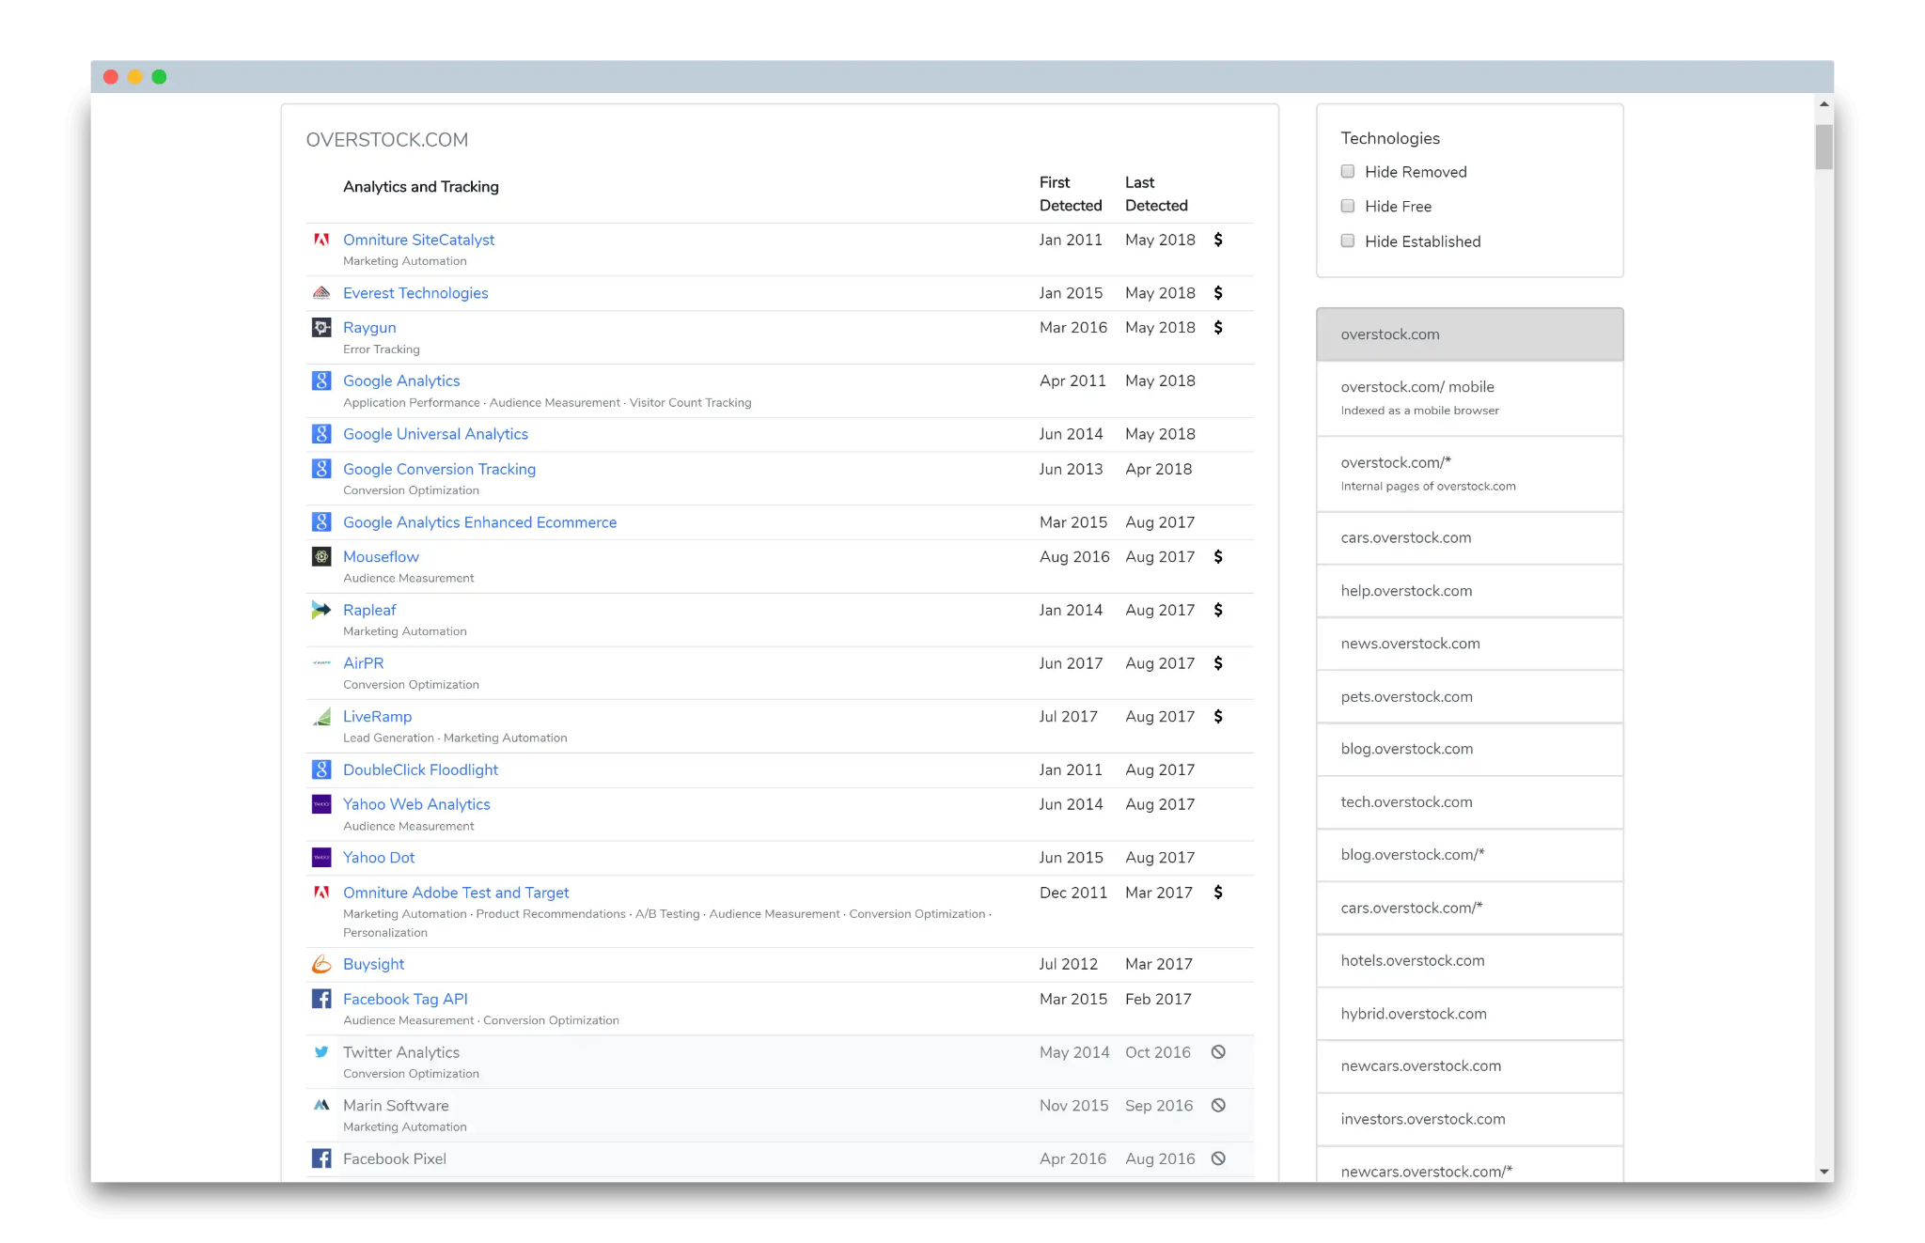This screenshot has width=1925, height=1243.
Task: Open the pets.overstock.com entry
Action: [1470, 697]
